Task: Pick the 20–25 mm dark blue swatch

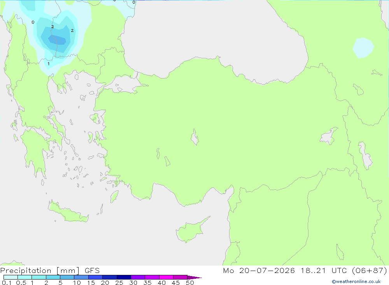Action: (110, 277)
